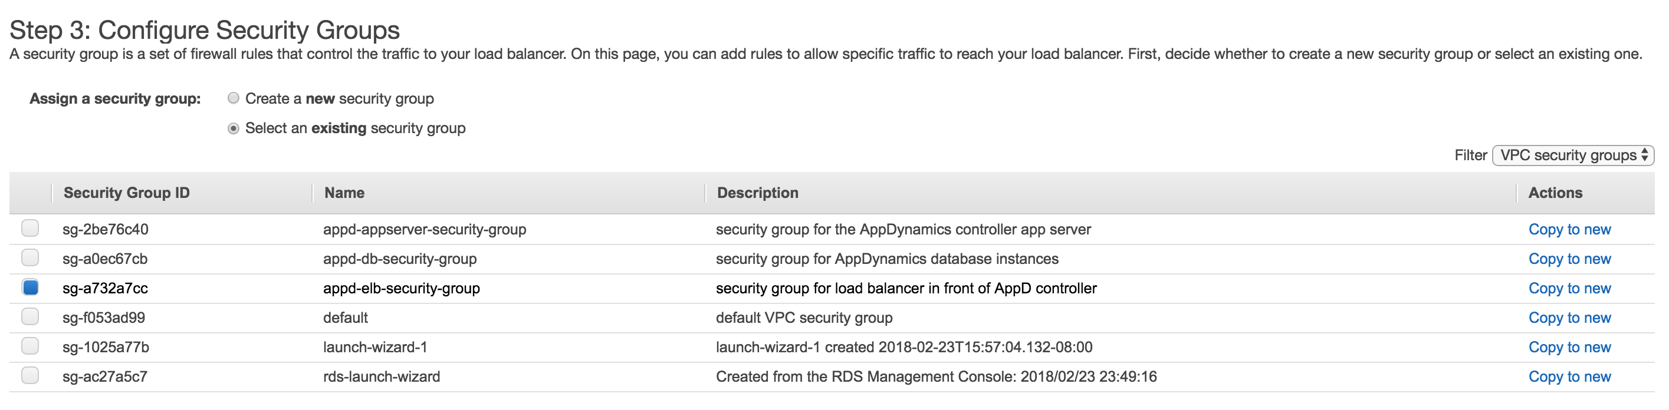Click the 'Created from the RDS Management Console' description
The height and width of the screenshot is (410, 1669).
pyautogui.click(x=936, y=376)
